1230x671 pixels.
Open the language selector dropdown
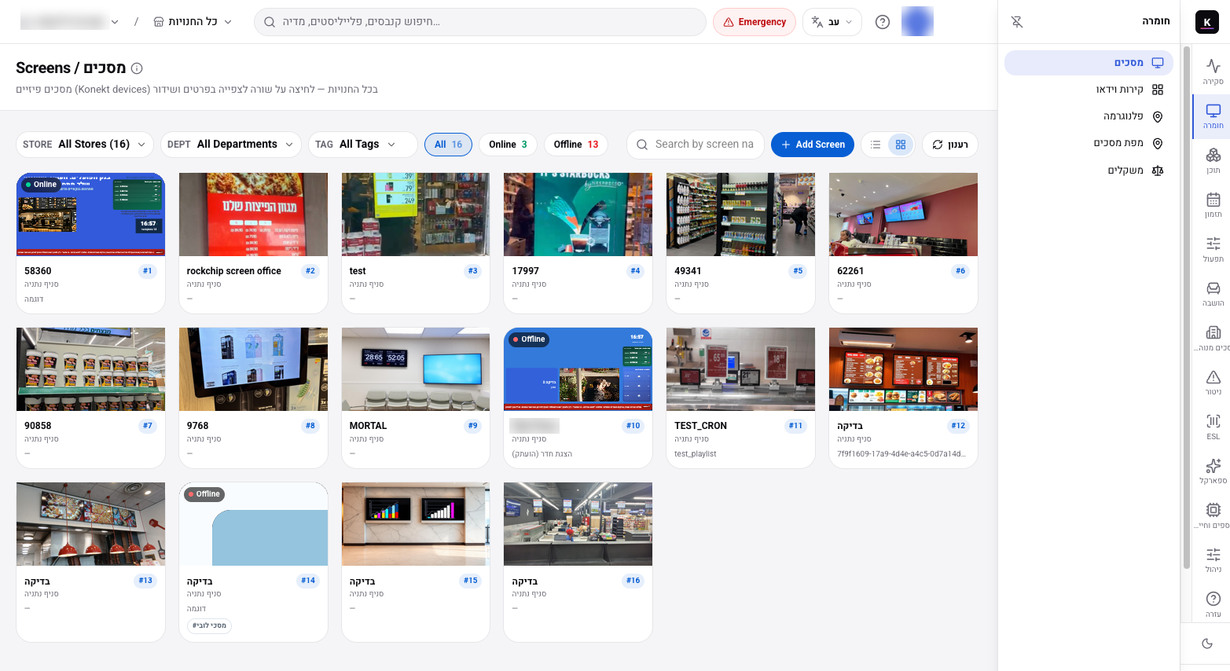tap(832, 22)
